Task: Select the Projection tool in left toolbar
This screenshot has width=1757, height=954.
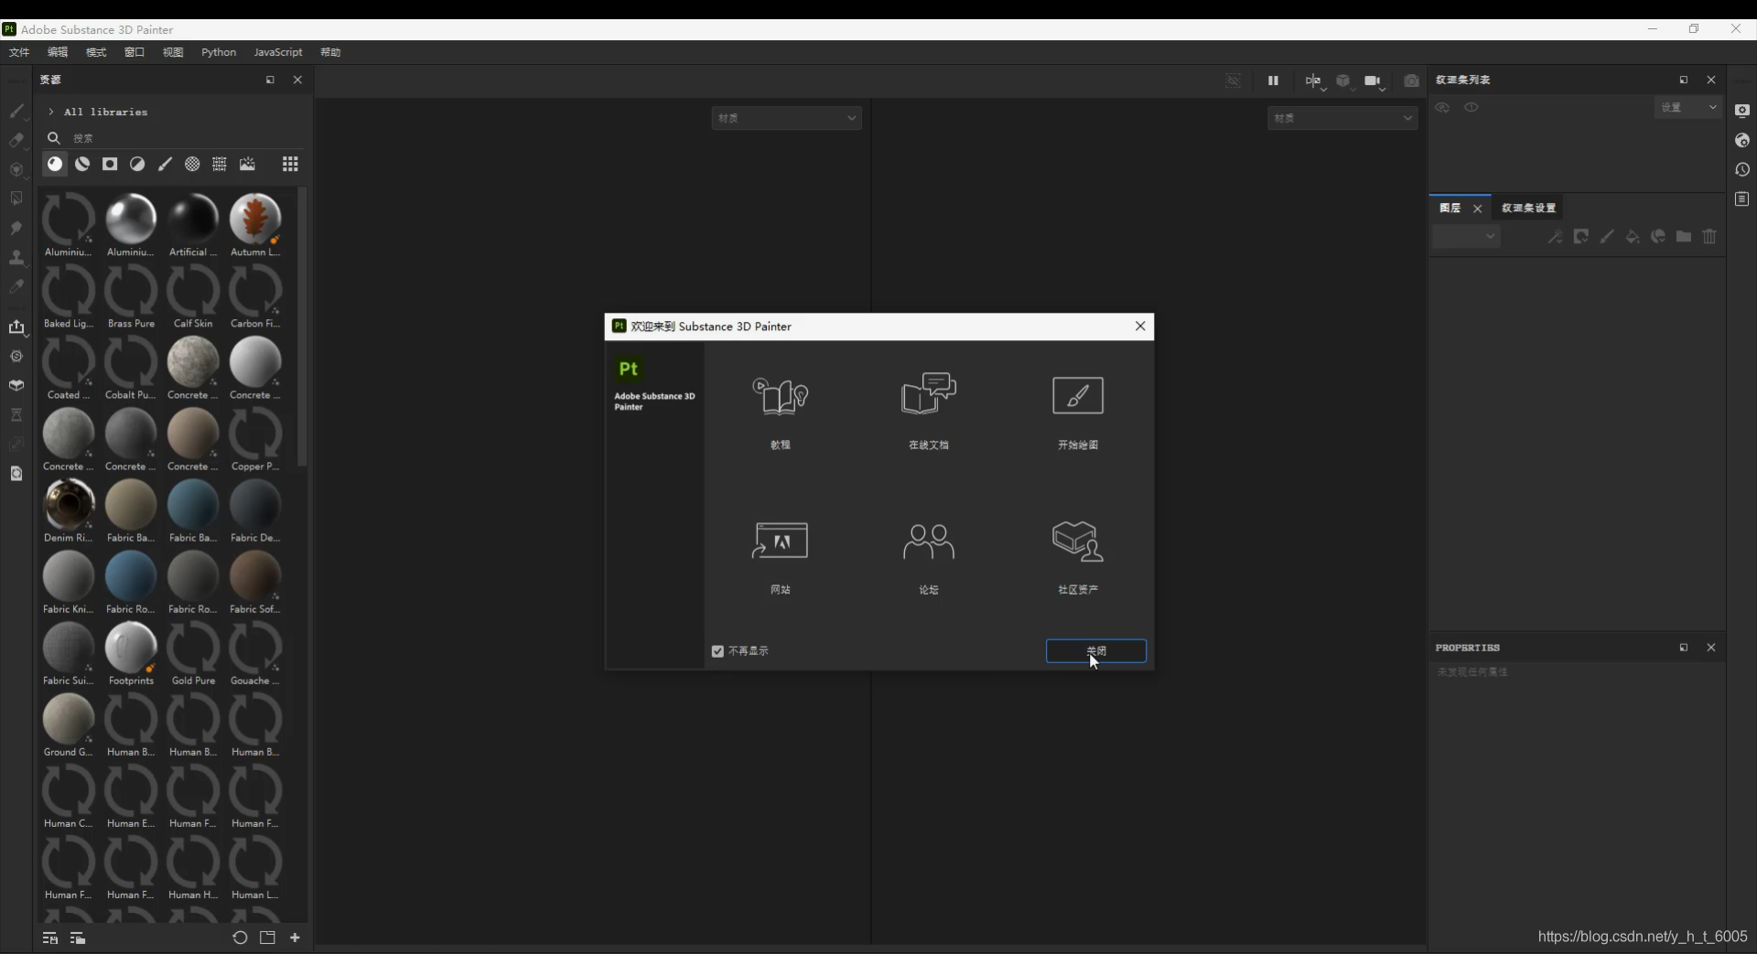Action: point(16,169)
